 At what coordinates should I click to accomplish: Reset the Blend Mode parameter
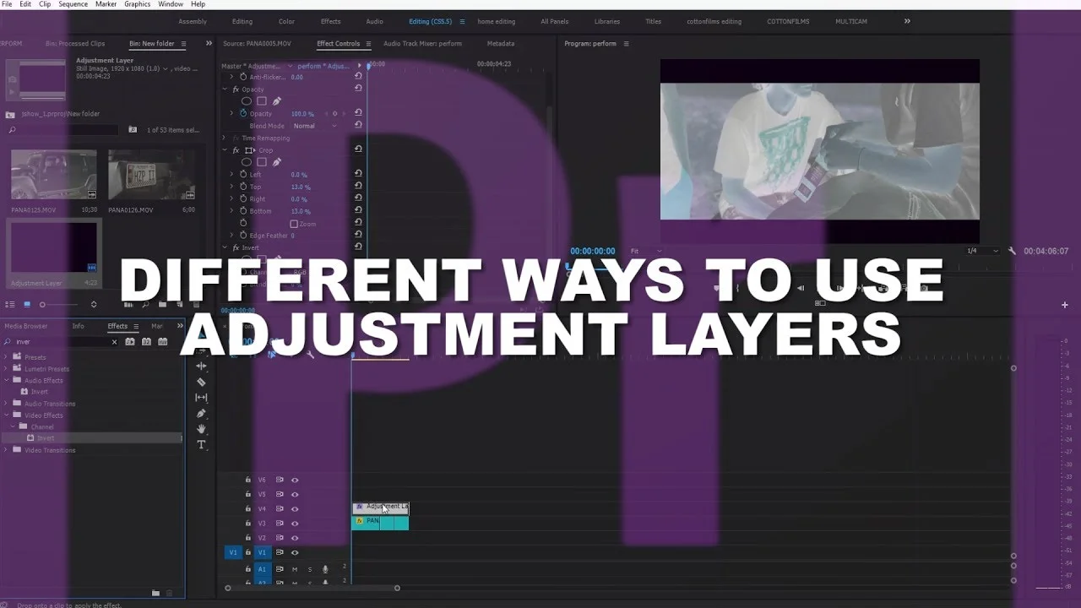(358, 126)
